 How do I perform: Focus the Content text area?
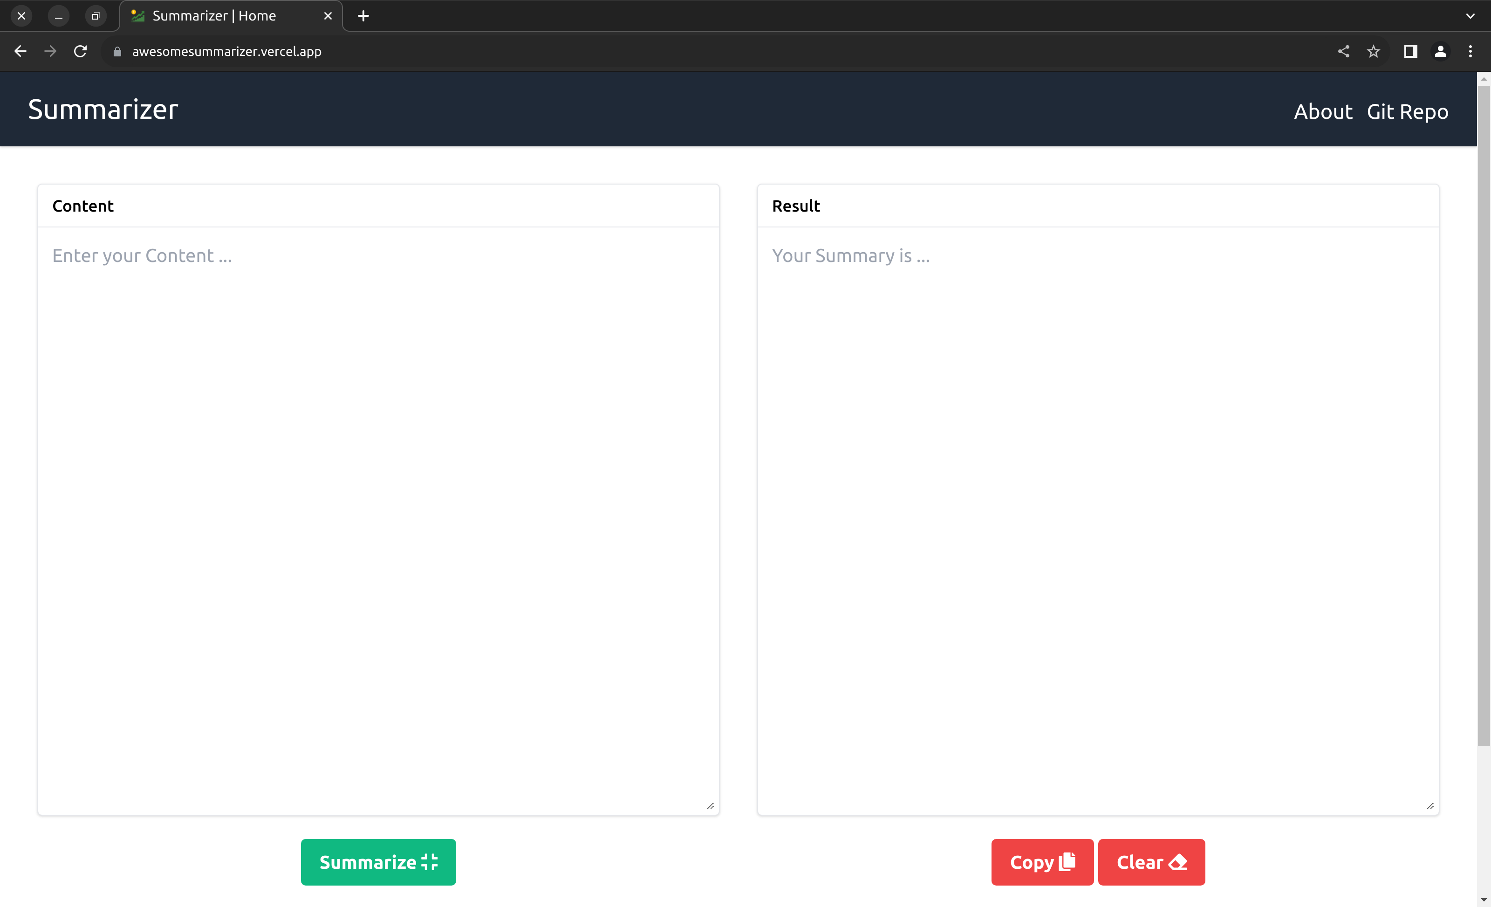tap(378, 521)
